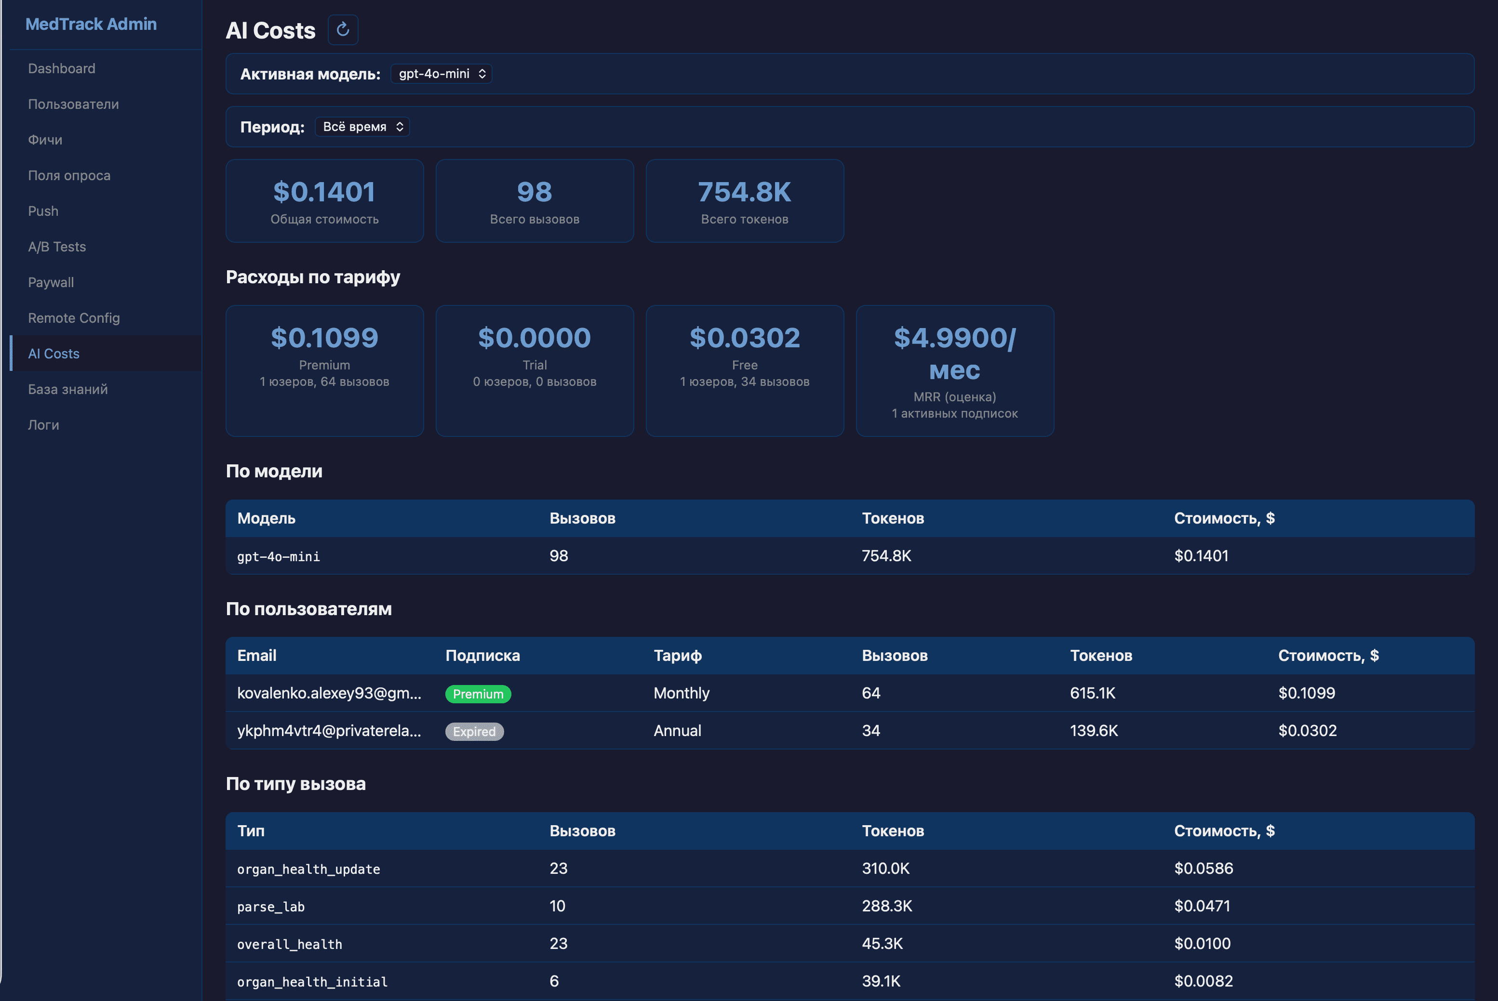
Task: Open the active model gpt-4o-mini dropdown
Action: pyautogui.click(x=441, y=74)
